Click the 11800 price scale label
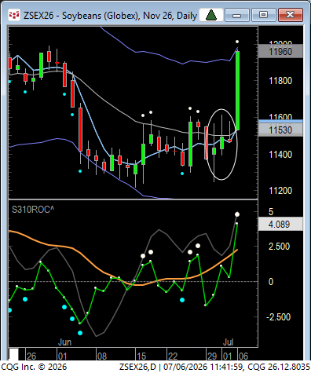 coord(280,81)
